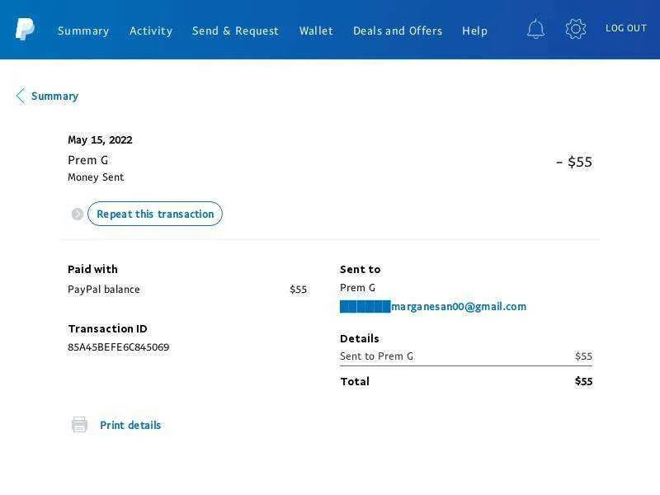660x495 pixels.
Task: Click the Paid with heading
Action: click(92, 270)
